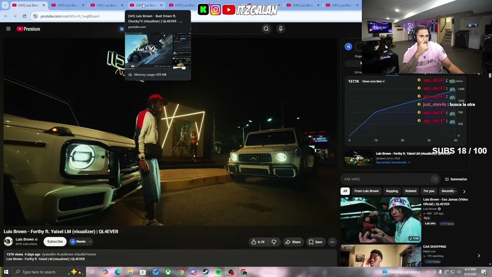The height and width of the screenshot is (277, 492).
Task: Open the CAR SHOPPING live stream thumbnail
Action: (381, 255)
